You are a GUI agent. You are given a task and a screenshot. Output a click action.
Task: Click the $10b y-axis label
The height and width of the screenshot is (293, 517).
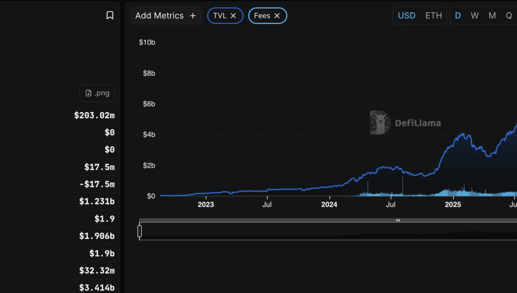click(147, 42)
